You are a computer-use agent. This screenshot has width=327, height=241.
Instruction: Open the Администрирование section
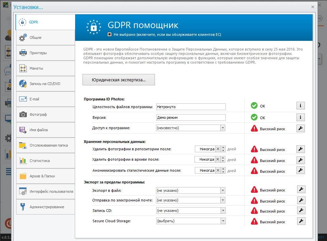46,207
